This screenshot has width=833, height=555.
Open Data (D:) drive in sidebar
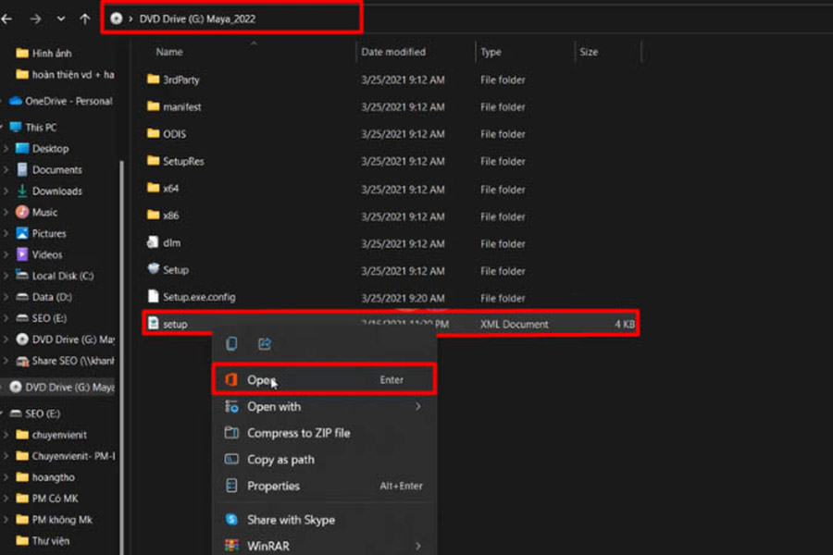[44, 297]
